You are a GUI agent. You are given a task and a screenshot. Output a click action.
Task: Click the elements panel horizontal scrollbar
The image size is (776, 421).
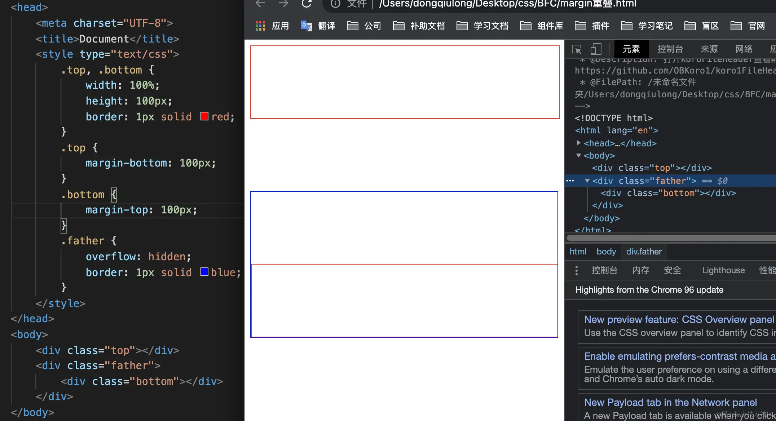pyautogui.click(x=671, y=238)
